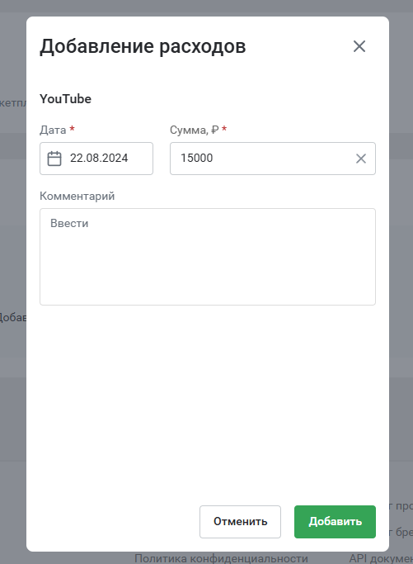Open the API documentation link in the footer

click(381, 558)
